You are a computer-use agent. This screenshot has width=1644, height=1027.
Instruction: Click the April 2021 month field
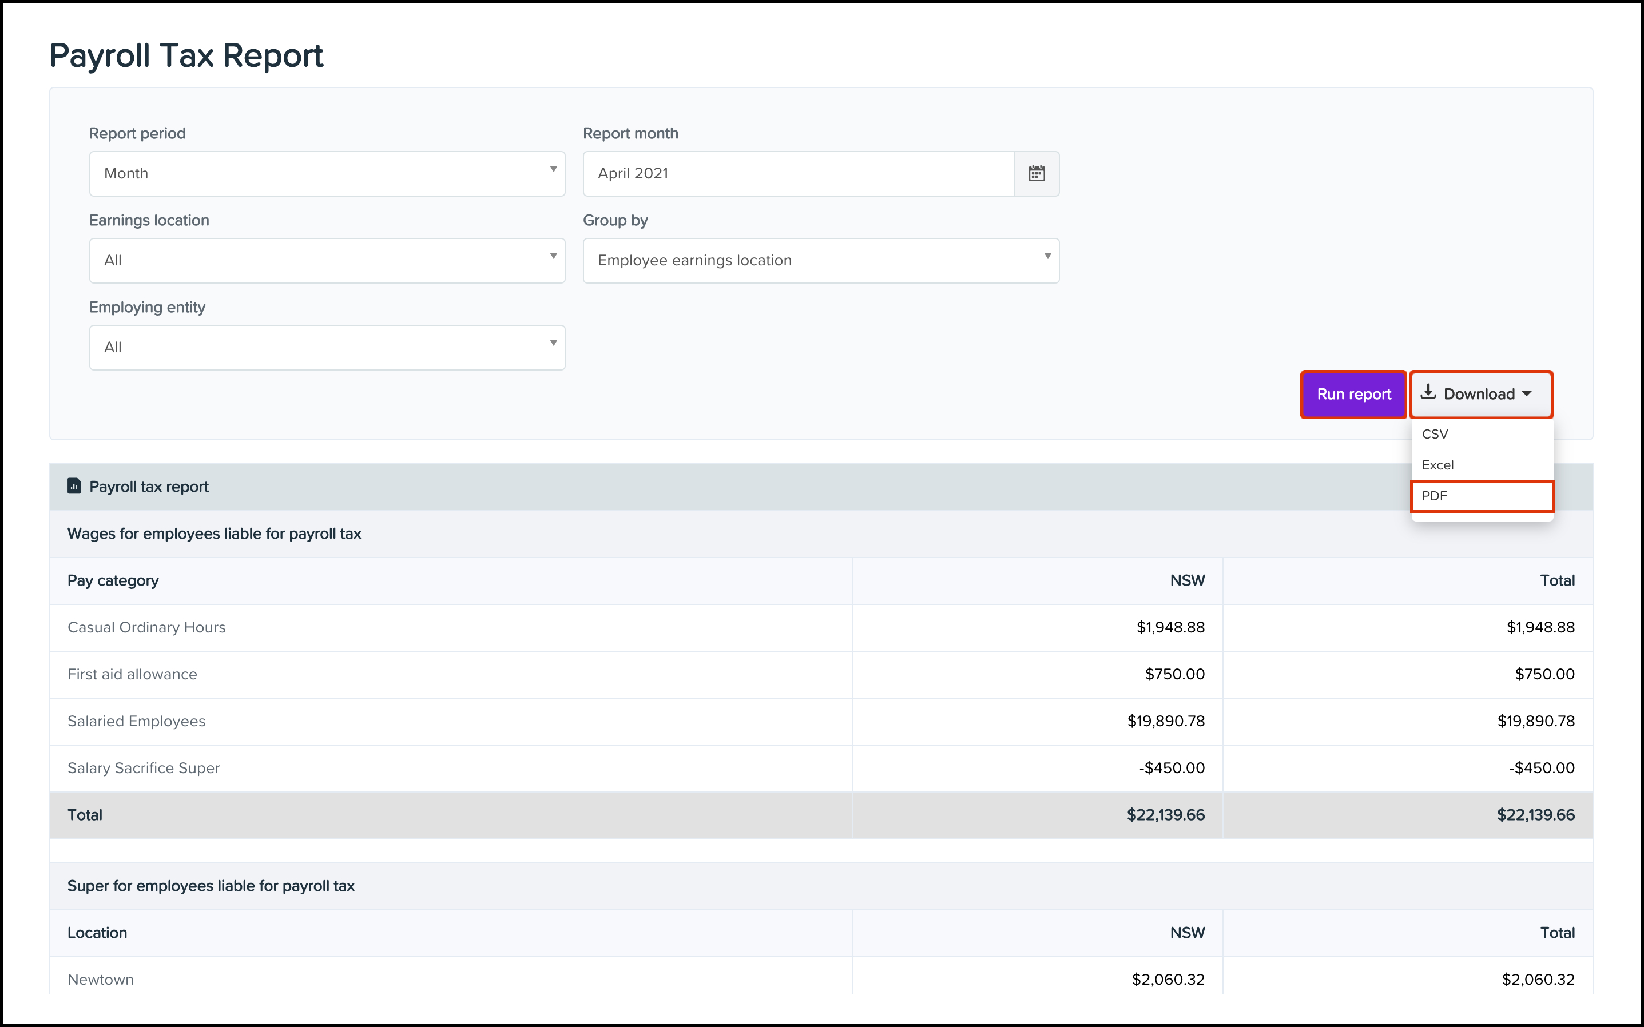[798, 174]
